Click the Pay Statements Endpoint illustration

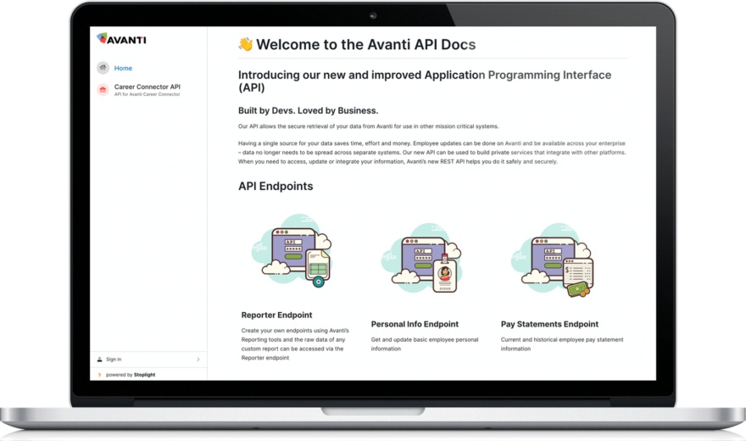[x=552, y=260]
